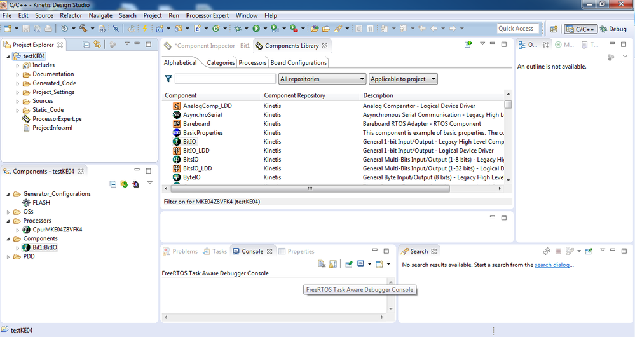Switch to the Board Configurations tab
This screenshot has height=337, width=635.
click(299, 62)
